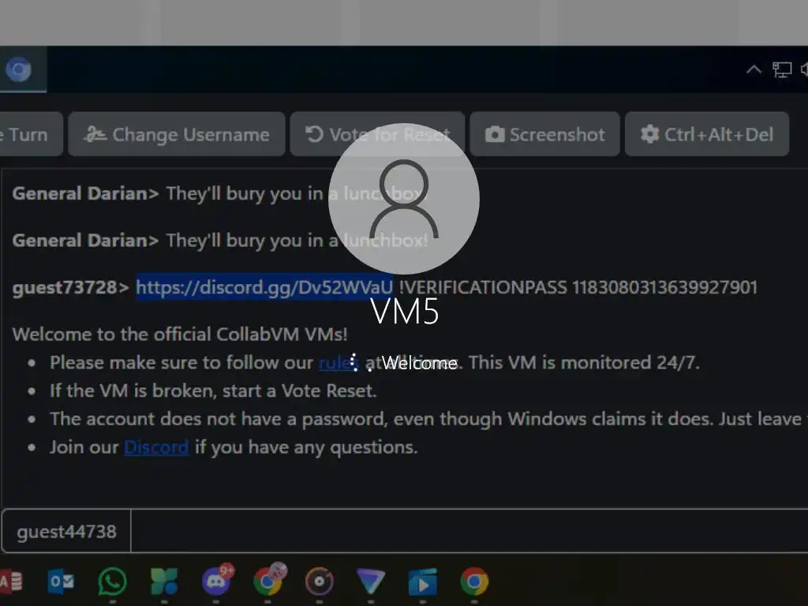Click the chat message input field
808x606 pixels.
(x=469, y=531)
